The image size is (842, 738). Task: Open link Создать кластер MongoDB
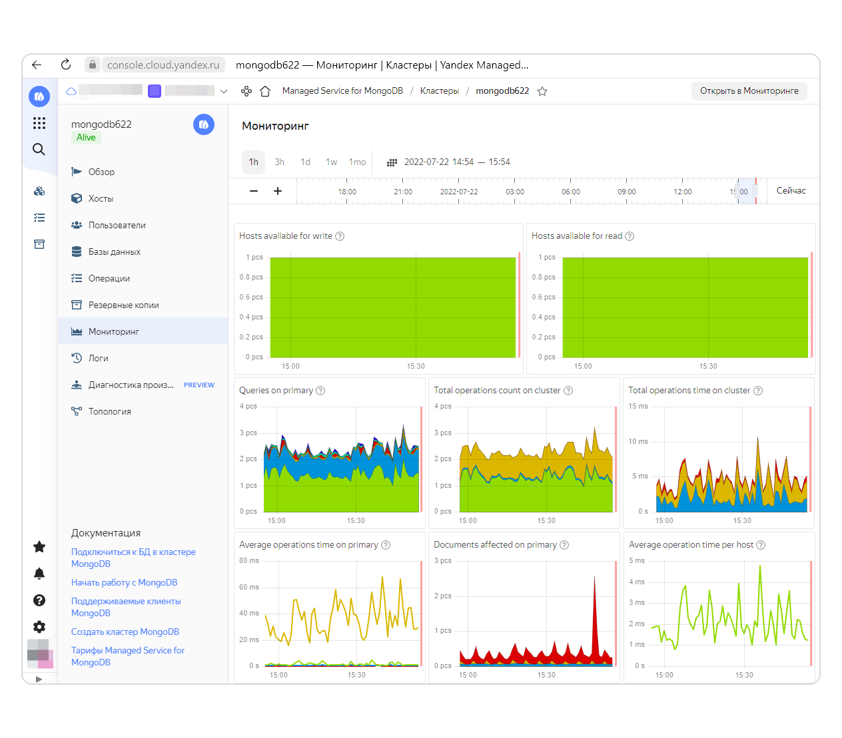[125, 632]
